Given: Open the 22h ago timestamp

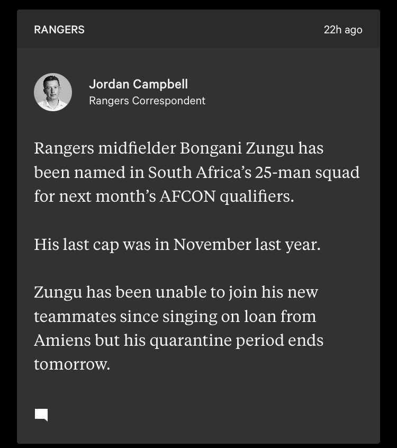Looking at the screenshot, I should click(x=343, y=30).
